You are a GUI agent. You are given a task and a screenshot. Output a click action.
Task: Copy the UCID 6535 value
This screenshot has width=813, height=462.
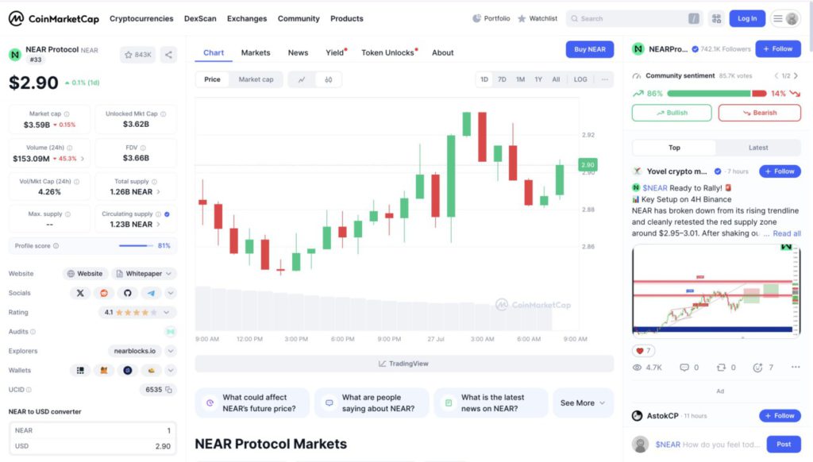(x=168, y=390)
